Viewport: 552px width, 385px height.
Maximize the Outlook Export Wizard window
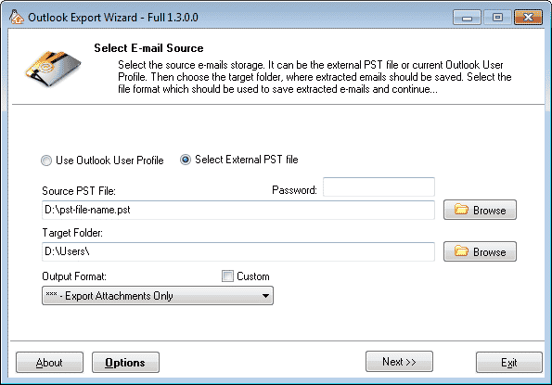coord(497,18)
